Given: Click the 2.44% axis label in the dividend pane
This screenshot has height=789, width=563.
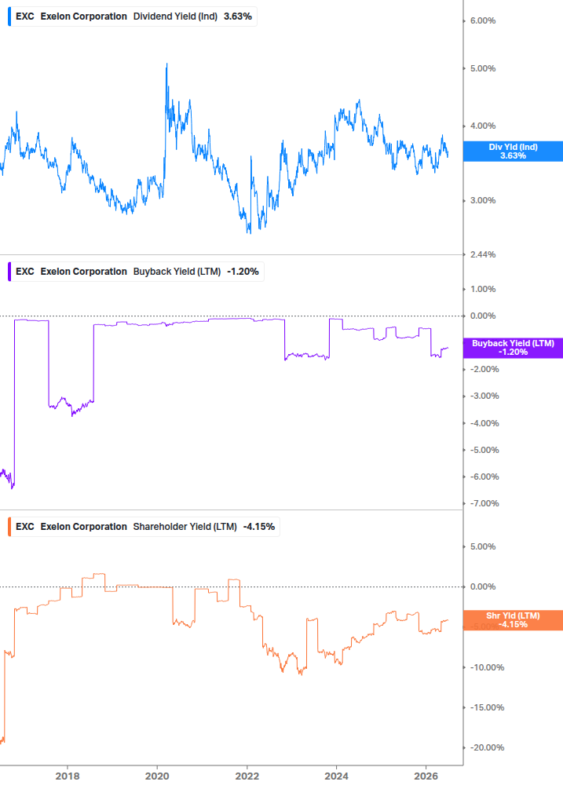Looking at the screenshot, I should point(483,254).
